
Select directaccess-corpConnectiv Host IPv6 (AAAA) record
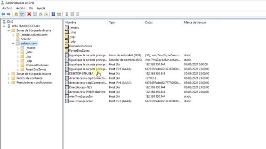point(137,83)
